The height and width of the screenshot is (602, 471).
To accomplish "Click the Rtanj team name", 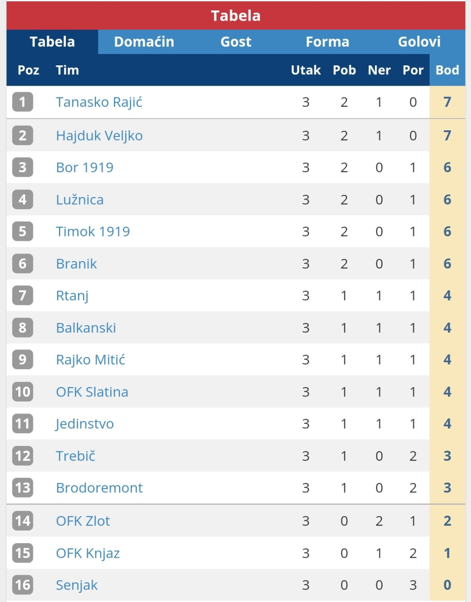I will tap(72, 296).
